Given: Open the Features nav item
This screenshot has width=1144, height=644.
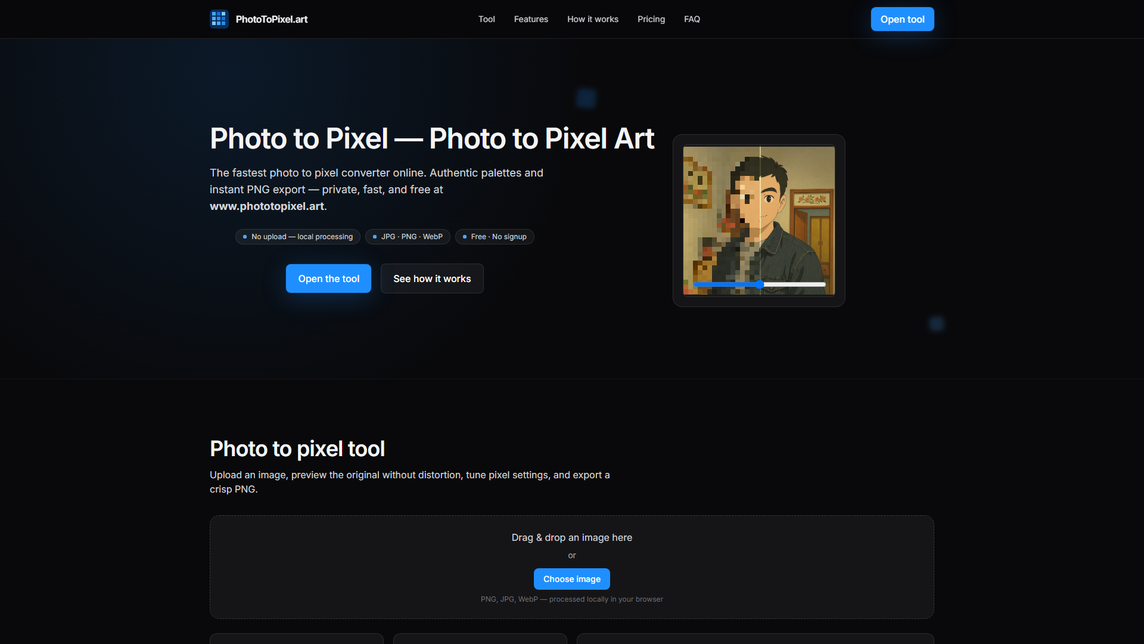Looking at the screenshot, I should pos(531,19).
